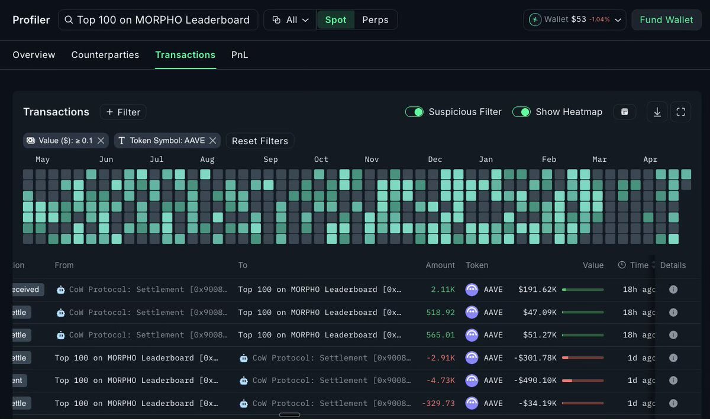Expand the All chains dropdown

[x=291, y=20]
